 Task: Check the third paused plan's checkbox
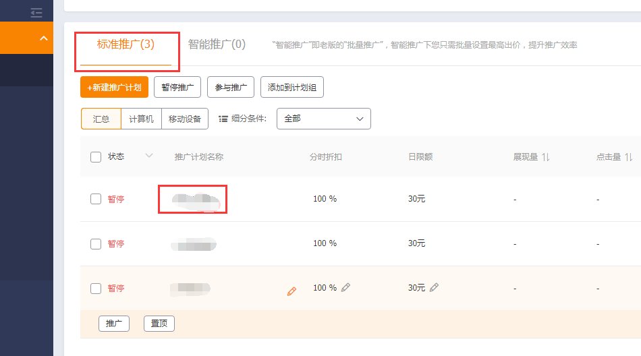point(96,289)
